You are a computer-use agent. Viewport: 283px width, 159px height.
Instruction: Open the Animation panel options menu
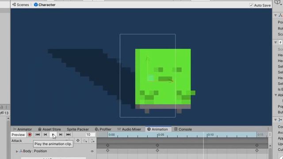click(x=268, y=129)
